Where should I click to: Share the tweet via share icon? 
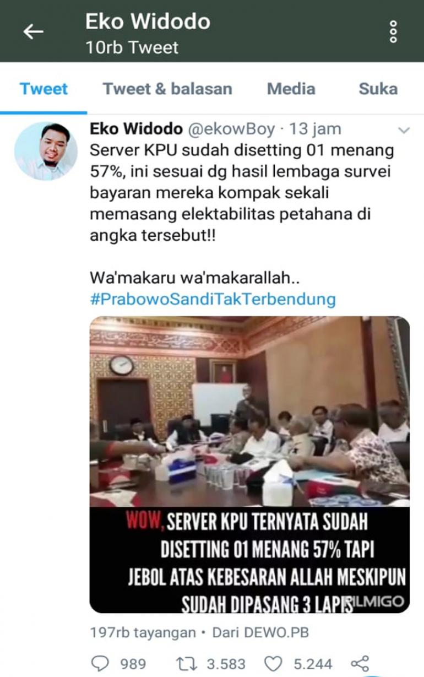point(360,663)
